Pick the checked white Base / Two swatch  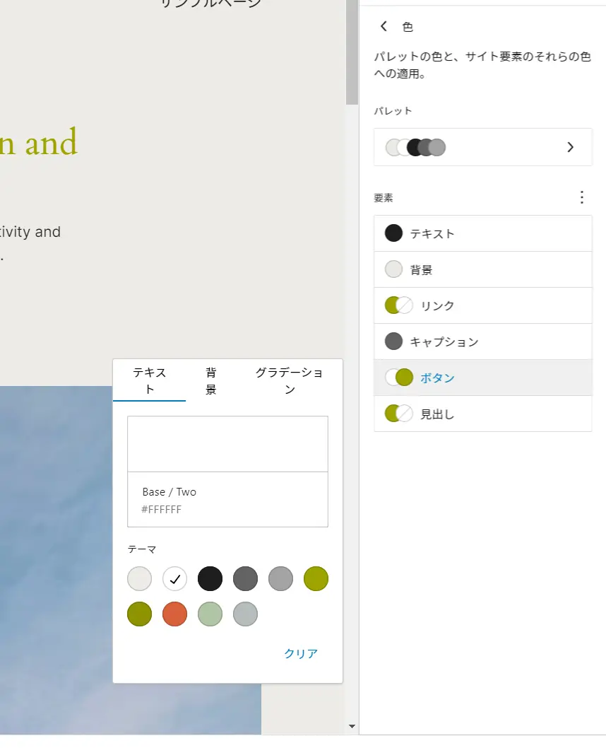[x=174, y=579]
